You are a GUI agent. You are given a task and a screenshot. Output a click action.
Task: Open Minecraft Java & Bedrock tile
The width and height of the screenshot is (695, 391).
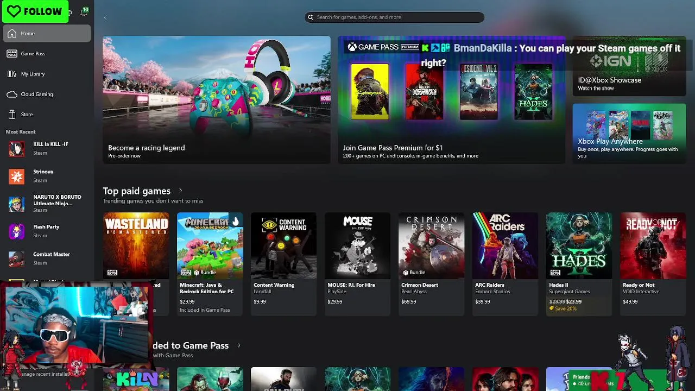210,263
